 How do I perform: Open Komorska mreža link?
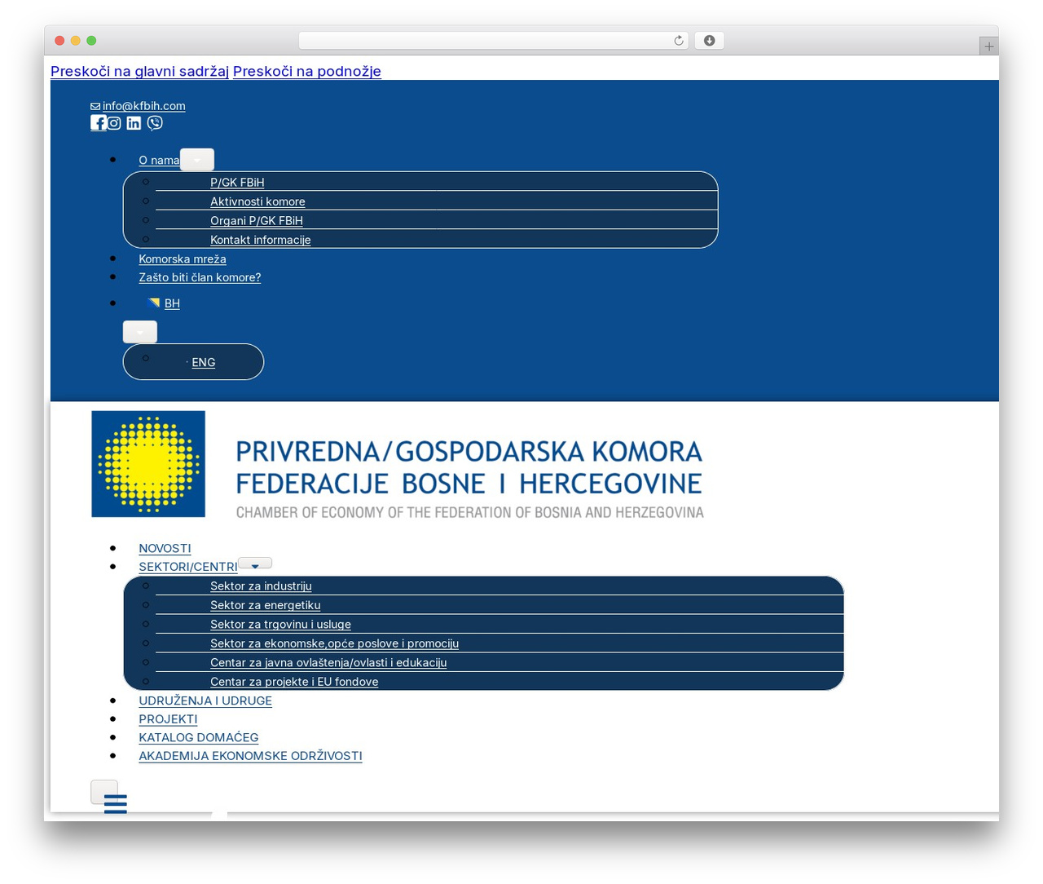[183, 259]
